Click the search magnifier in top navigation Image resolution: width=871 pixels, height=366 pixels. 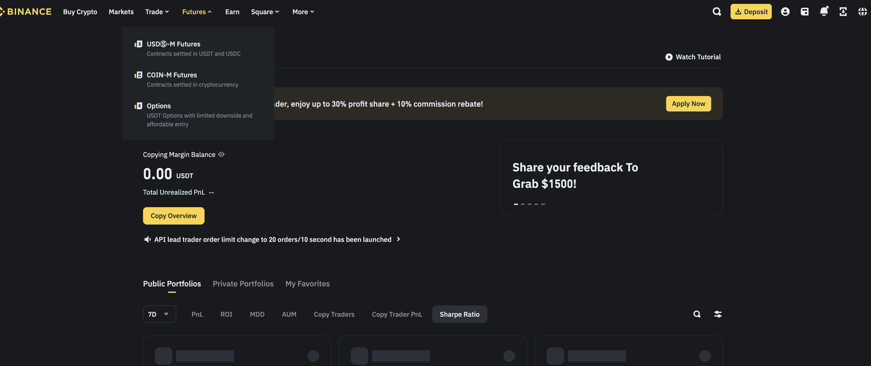[x=716, y=12]
